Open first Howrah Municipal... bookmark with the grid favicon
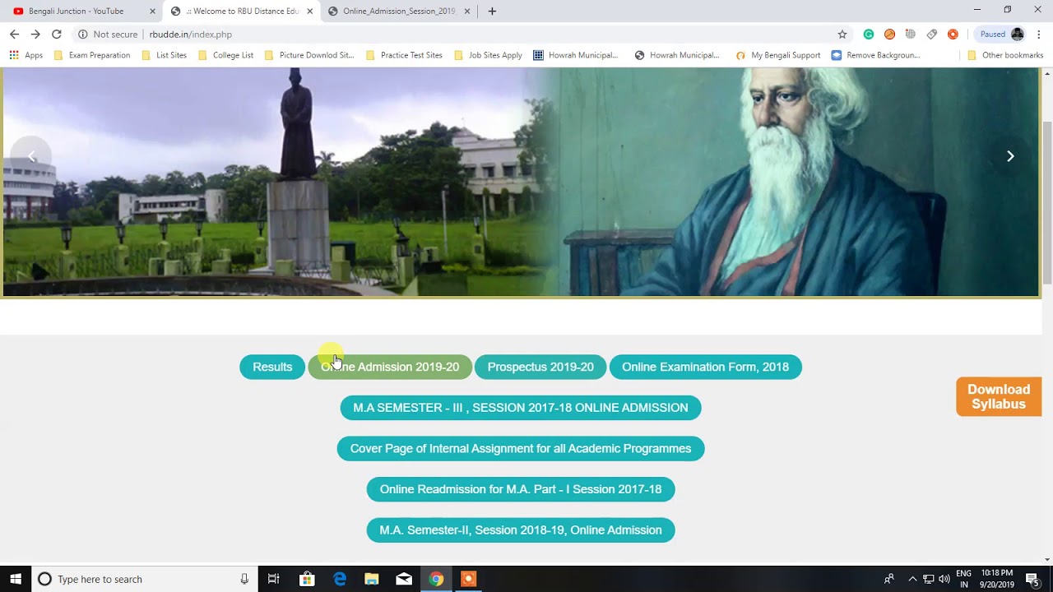This screenshot has height=592, width=1053. pos(575,55)
